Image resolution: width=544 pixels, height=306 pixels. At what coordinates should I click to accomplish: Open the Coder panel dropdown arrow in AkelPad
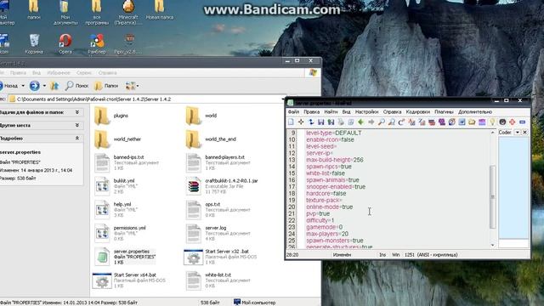coord(518,133)
